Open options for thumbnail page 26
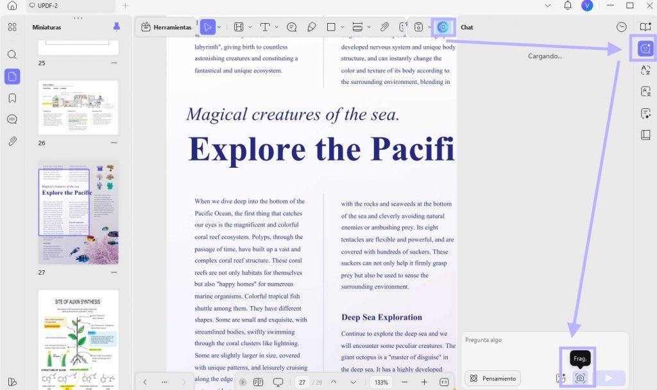 tap(114, 143)
